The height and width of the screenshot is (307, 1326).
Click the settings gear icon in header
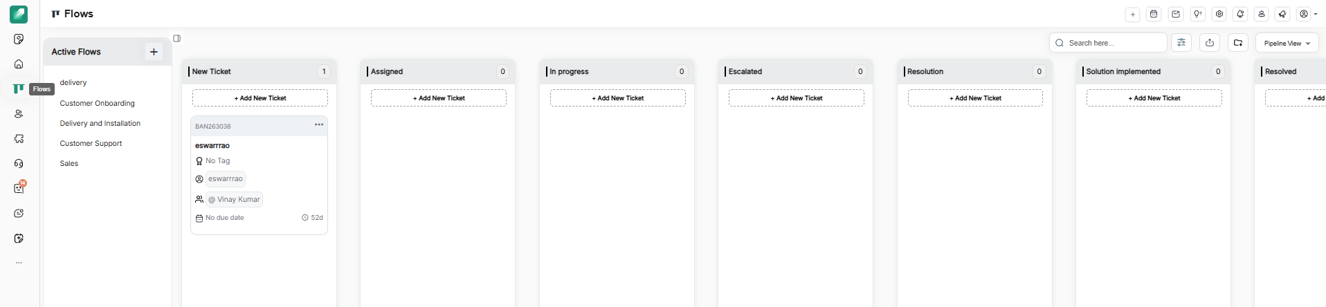point(1219,14)
